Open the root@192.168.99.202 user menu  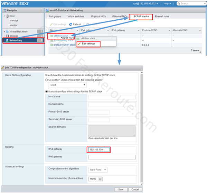click(x=145, y=3)
